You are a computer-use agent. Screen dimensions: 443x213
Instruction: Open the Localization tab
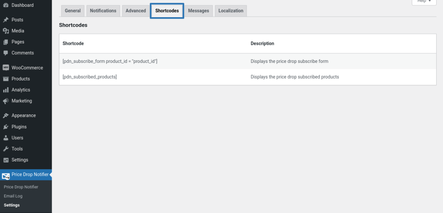231,11
